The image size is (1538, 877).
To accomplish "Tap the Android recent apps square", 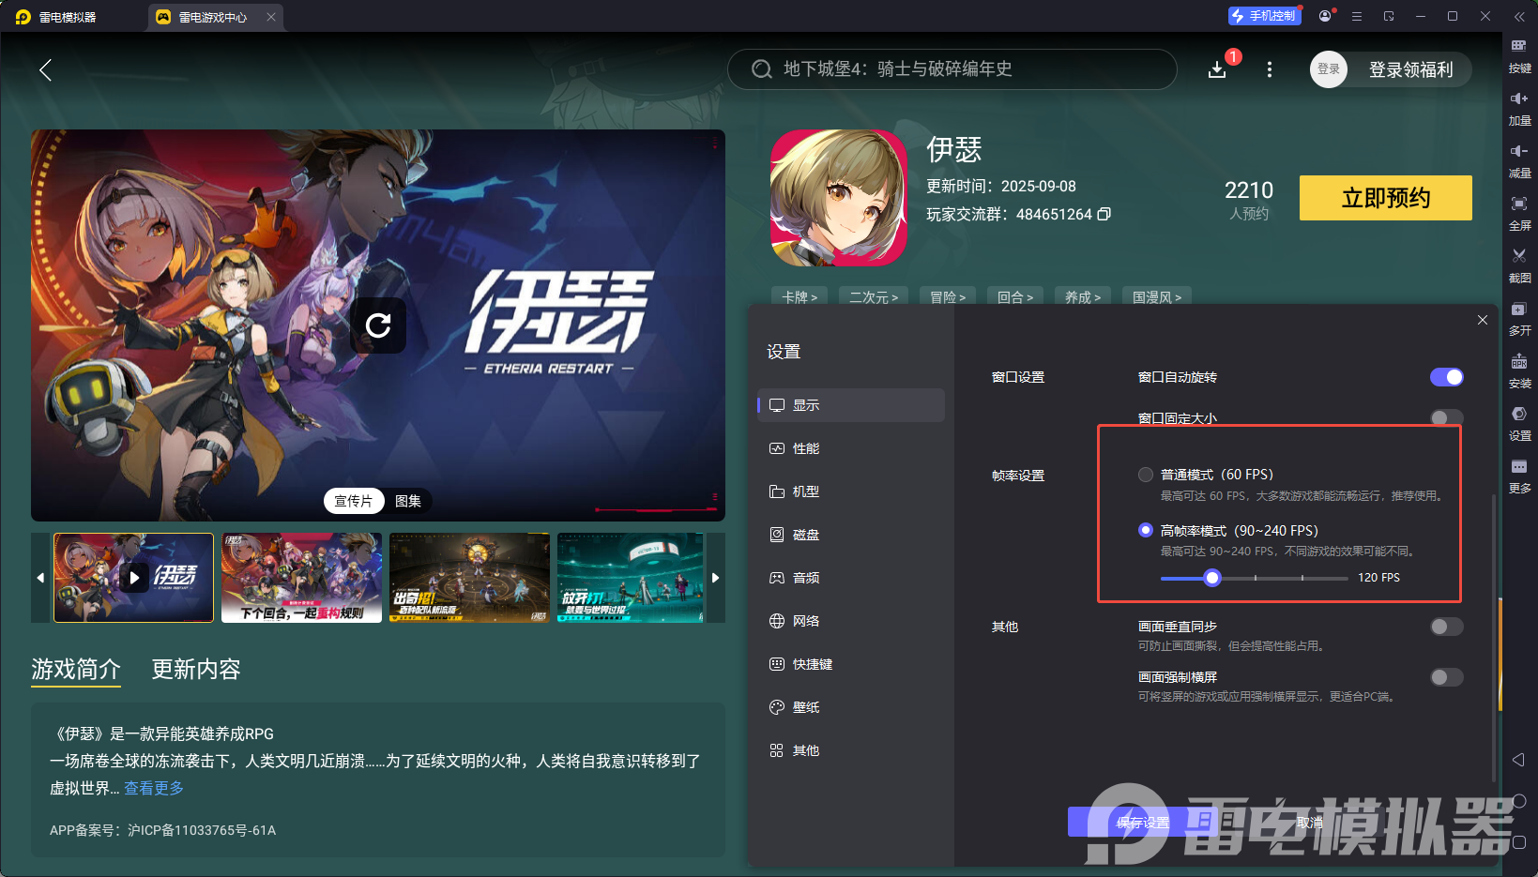I will click(x=1519, y=842).
